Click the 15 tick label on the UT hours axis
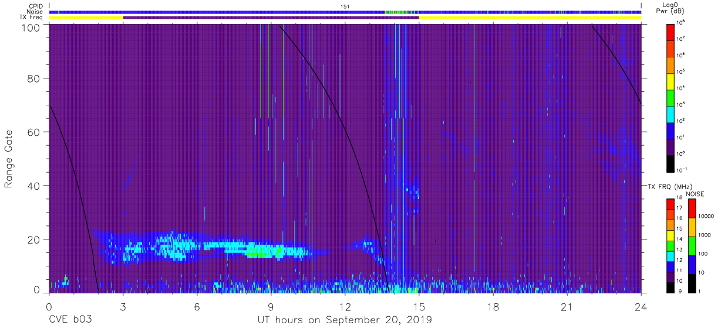Image resolution: width=721 pixels, height=332 pixels. point(419,306)
